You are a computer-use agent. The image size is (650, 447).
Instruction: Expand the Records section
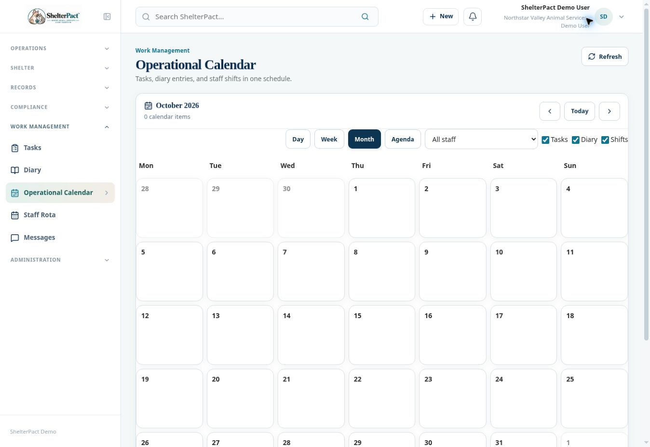[60, 87]
